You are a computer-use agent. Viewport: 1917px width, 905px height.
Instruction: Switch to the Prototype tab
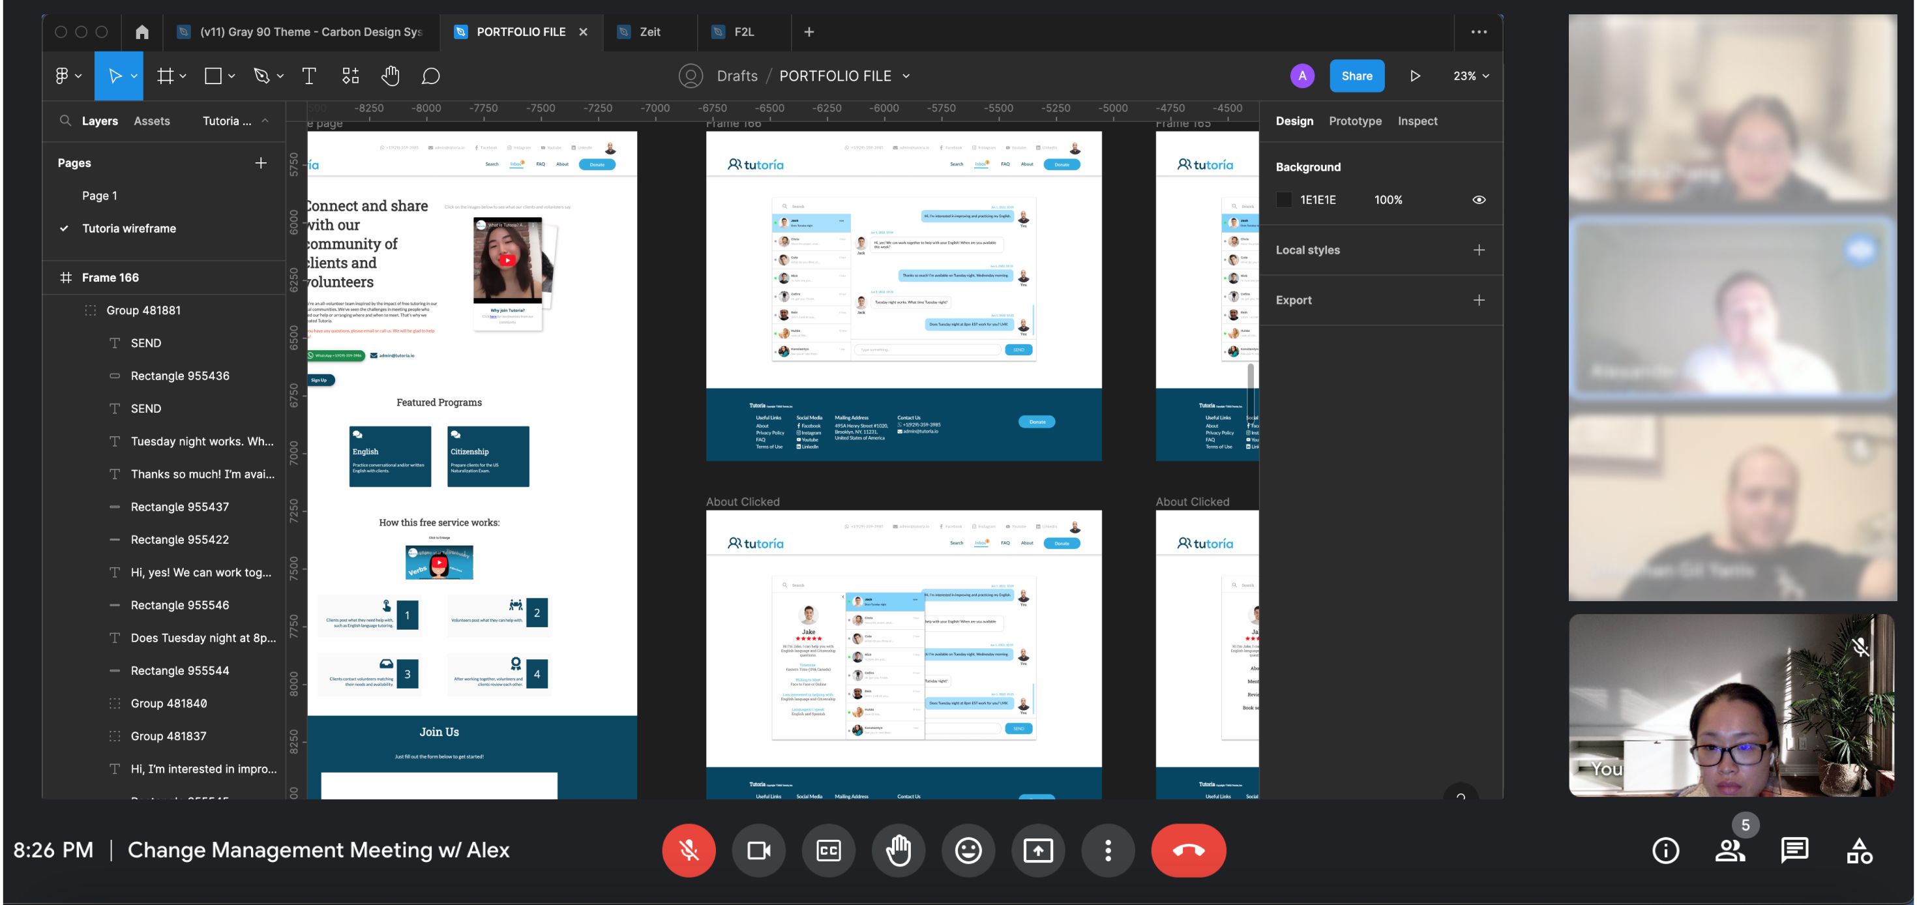(x=1354, y=121)
